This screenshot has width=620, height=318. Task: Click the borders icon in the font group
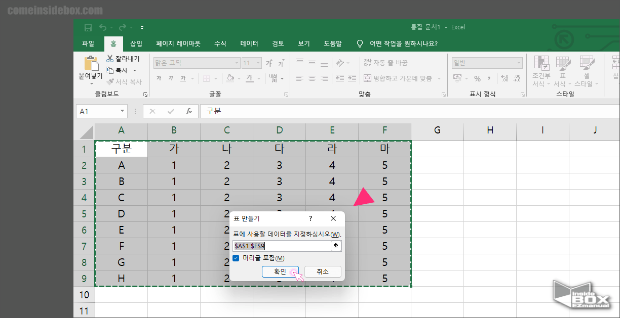point(206,78)
